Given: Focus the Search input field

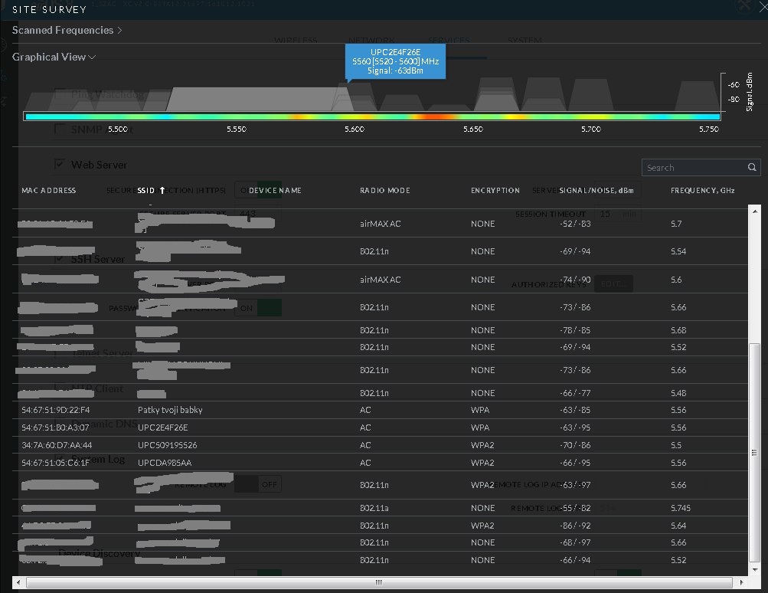Looking at the screenshot, I should (693, 167).
